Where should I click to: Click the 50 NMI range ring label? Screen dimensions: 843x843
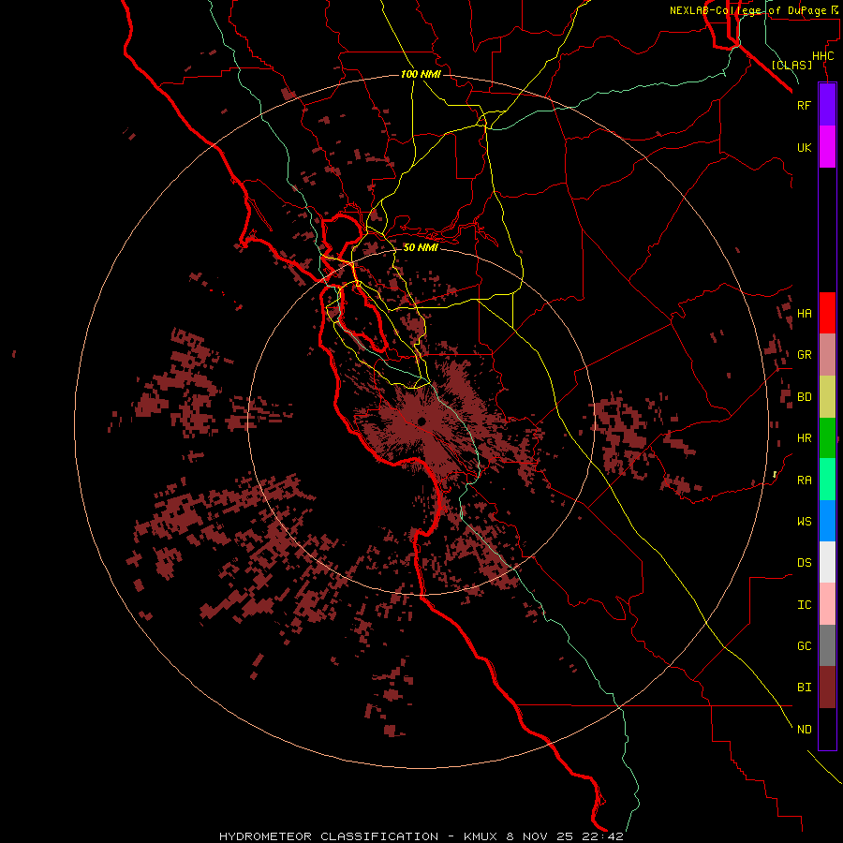[x=421, y=247]
